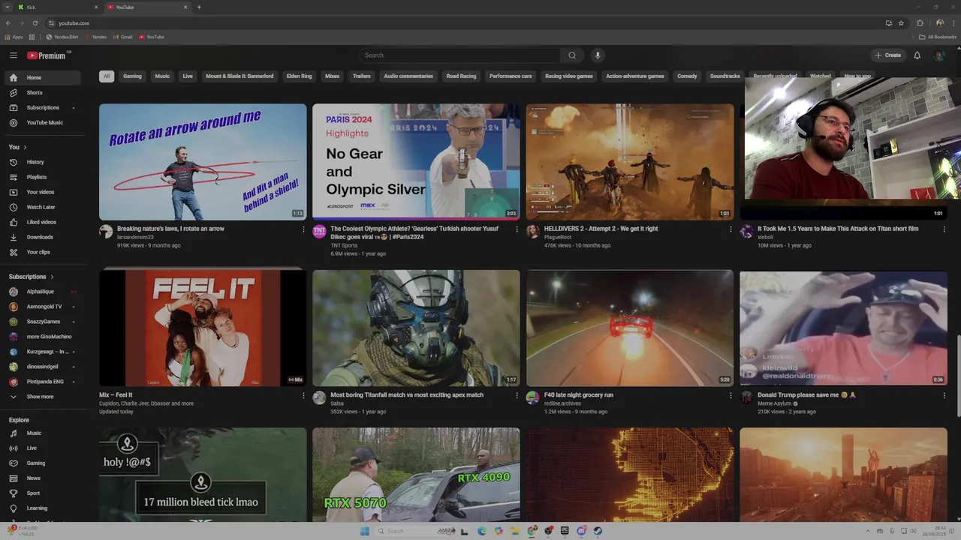Select the Gaming filter chip

point(132,76)
